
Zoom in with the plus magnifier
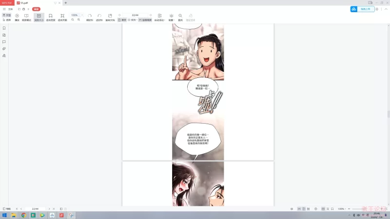coord(78,19)
